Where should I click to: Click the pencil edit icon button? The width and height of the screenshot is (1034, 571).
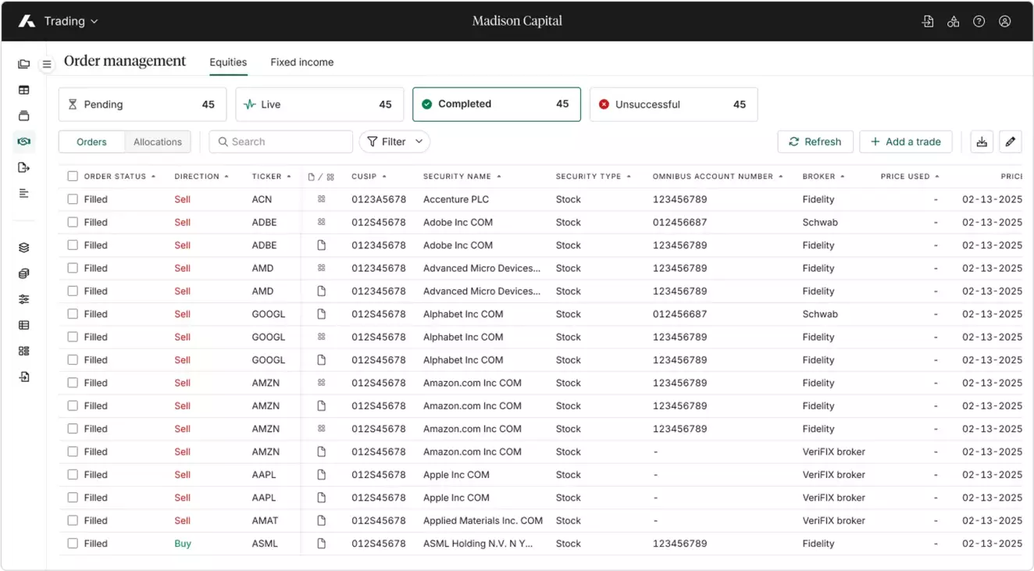point(1011,141)
